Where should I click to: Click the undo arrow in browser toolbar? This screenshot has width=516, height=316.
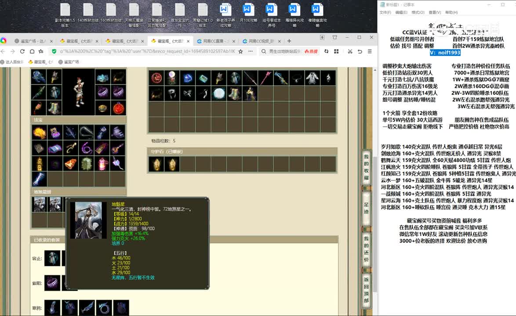pyautogui.click(x=360, y=51)
